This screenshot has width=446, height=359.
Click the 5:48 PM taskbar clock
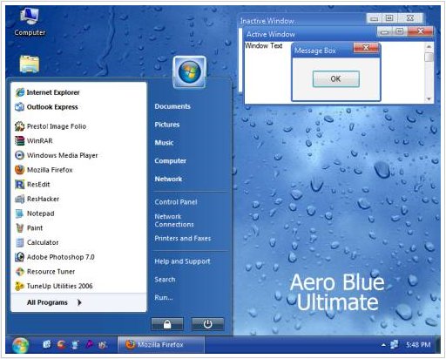click(418, 345)
